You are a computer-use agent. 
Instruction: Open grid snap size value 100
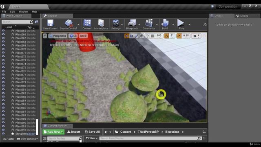(159, 36)
